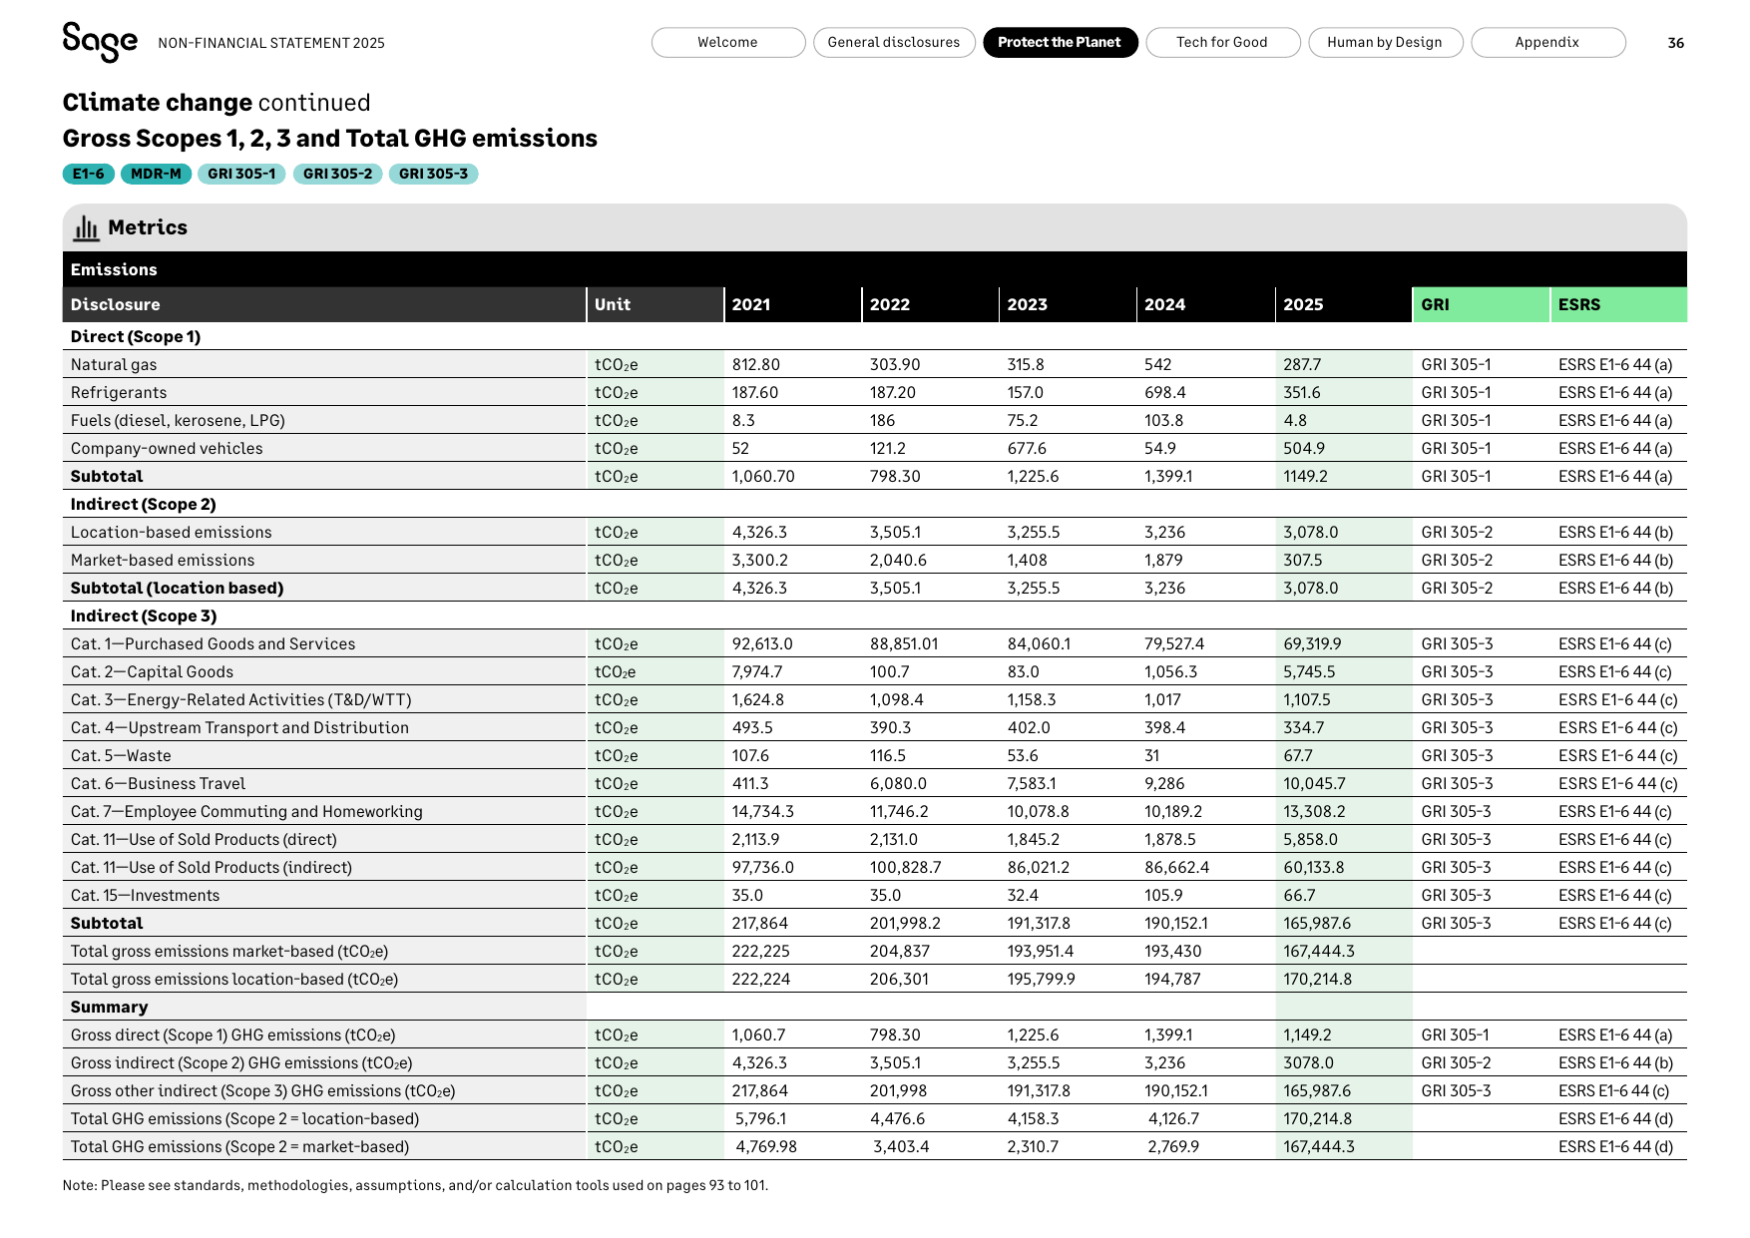The height and width of the screenshot is (1238, 1750).
Task: Click Cat. 1—Purchased Goods and Services
Action: click(213, 644)
